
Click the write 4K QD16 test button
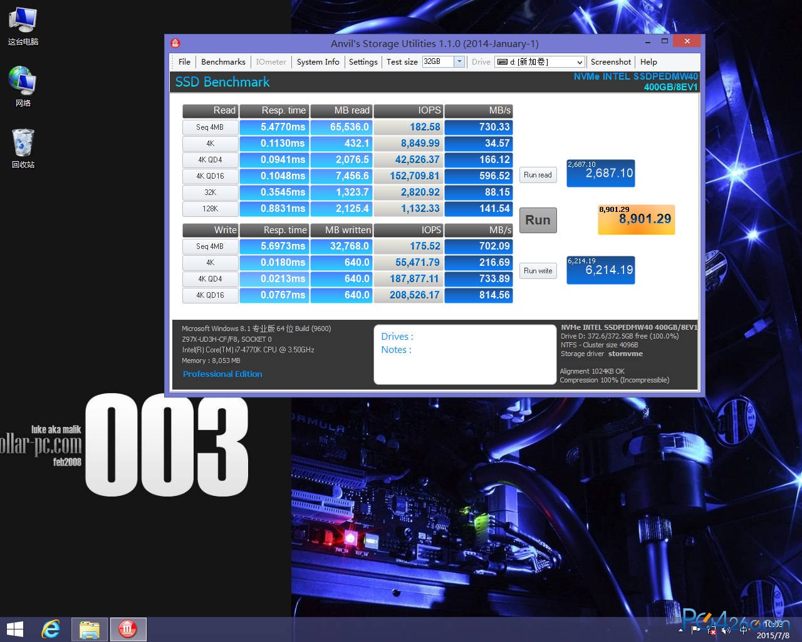(210, 295)
